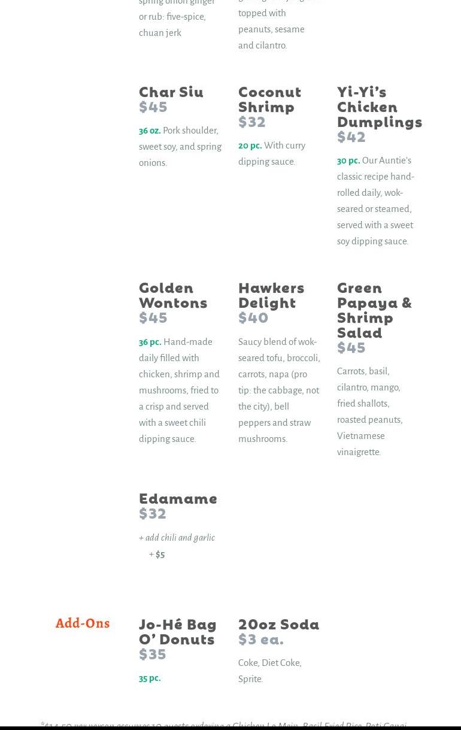Click Yi-Yi's Chicken Dumplings heading
Screen dimensions: 461x730
[x=380, y=107]
